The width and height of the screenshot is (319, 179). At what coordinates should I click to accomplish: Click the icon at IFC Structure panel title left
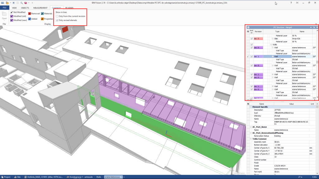pyautogui.click(x=248, y=27)
